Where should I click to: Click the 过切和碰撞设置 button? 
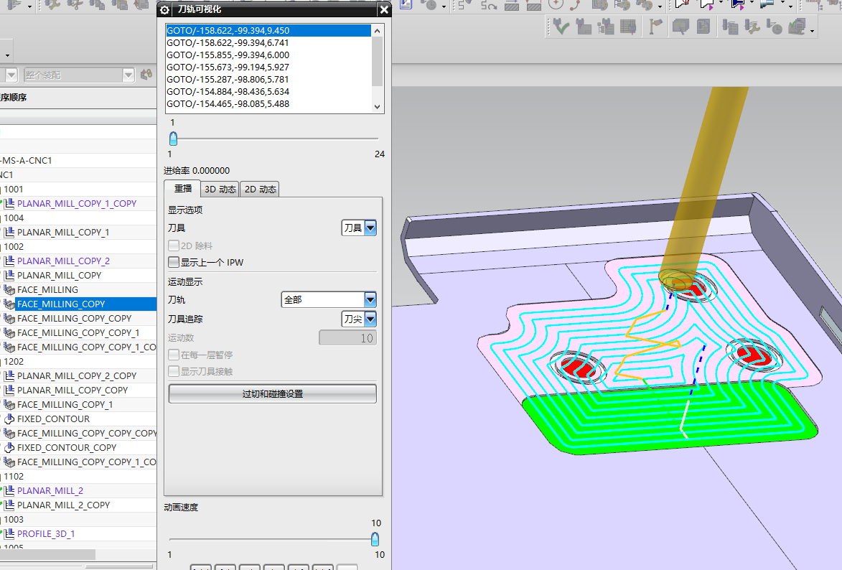[x=272, y=394]
